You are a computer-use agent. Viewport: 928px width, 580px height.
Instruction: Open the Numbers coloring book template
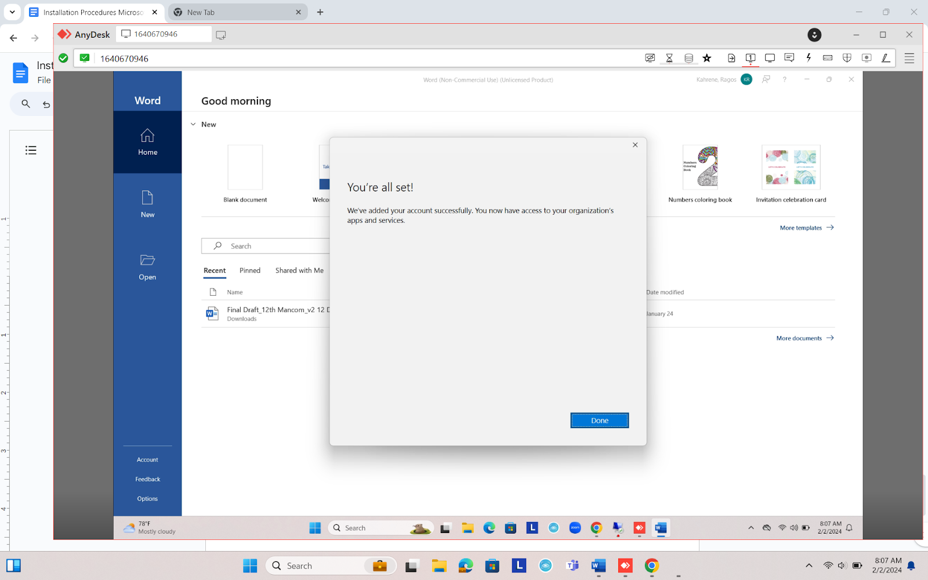click(x=700, y=174)
